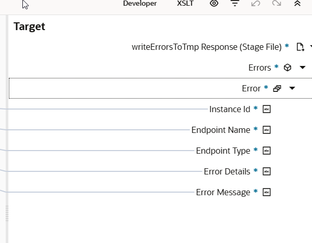Collapse panel with double chevron up icon
The image size is (312, 243).
(x=297, y=3)
